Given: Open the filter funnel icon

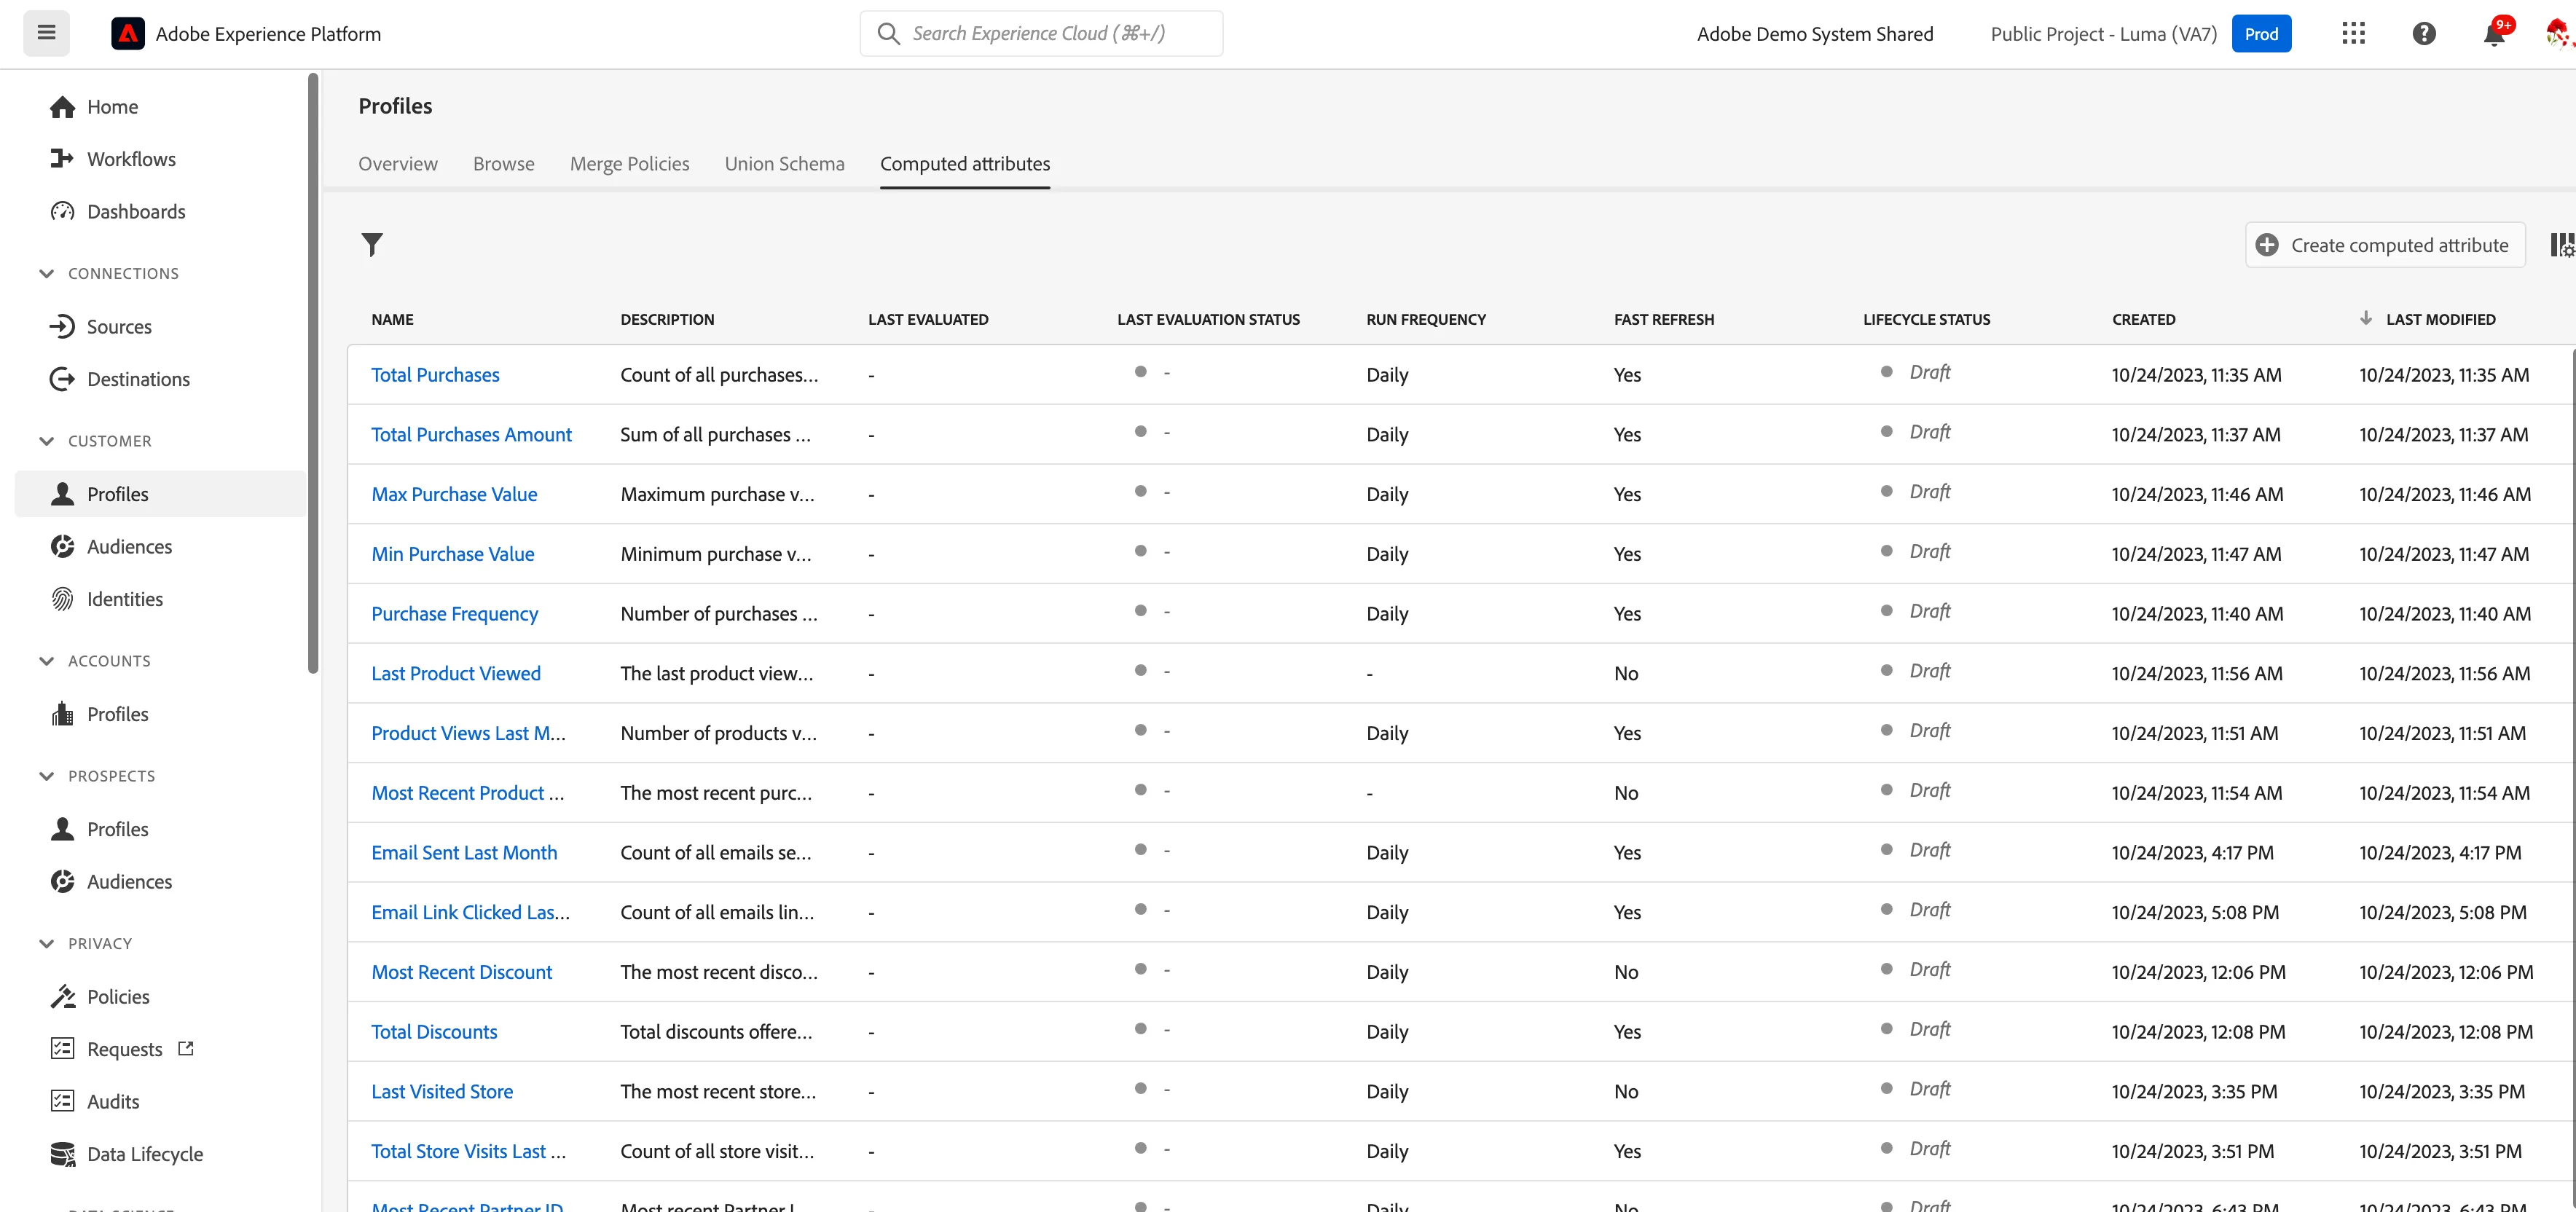Looking at the screenshot, I should [x=372, y=245].
